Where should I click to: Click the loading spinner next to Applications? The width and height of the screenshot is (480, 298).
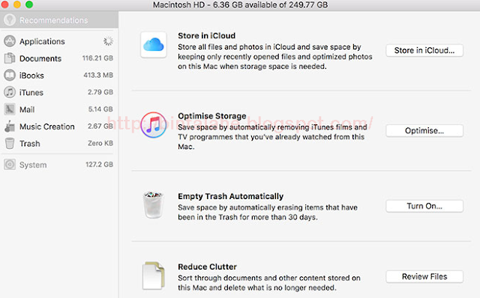coord(108,41)
